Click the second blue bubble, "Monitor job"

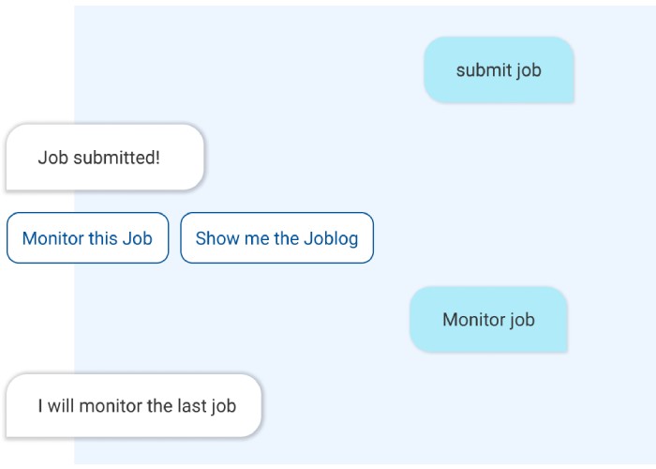pyautogui.click(x=488, y=320)
